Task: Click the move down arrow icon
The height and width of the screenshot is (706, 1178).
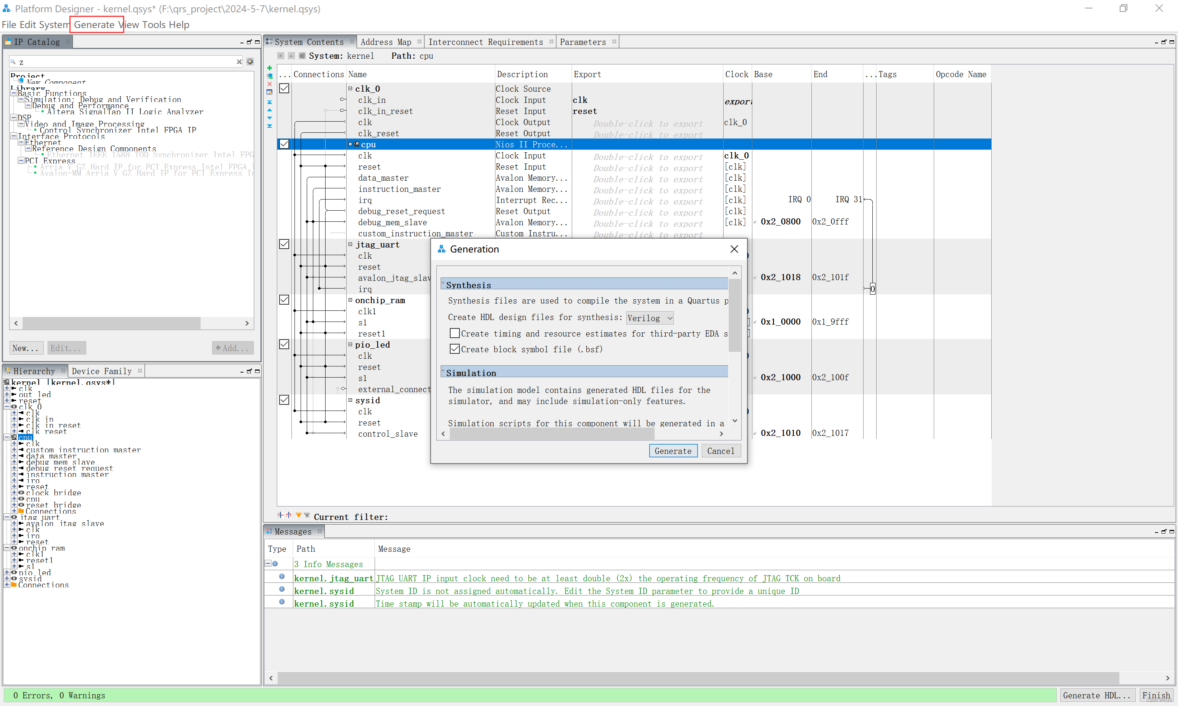Action: click(270, 118)
